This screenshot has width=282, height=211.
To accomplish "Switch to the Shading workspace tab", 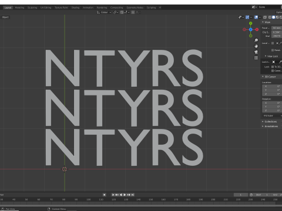I will (75, 8).
